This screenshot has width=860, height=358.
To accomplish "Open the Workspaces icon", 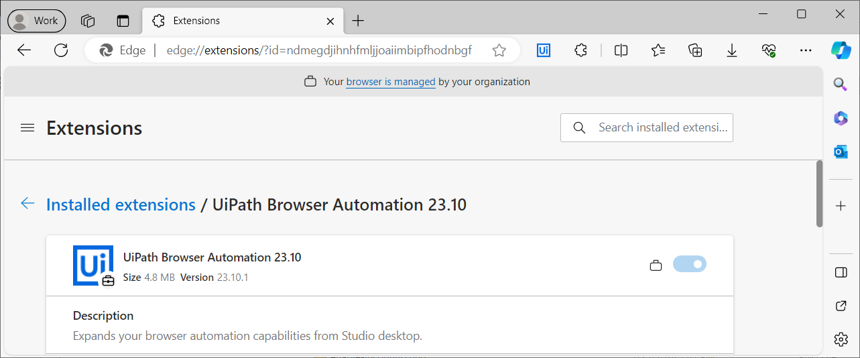I will [x=88, y=21].
